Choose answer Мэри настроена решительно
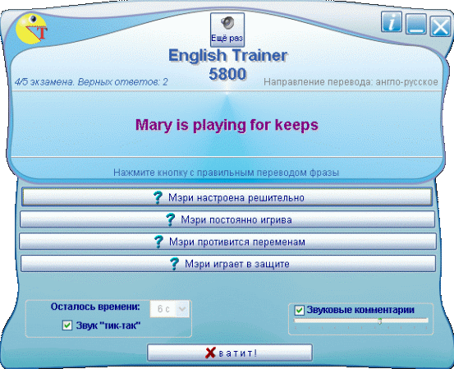Viewport: 454px width, 369px height. click(227, 197)
